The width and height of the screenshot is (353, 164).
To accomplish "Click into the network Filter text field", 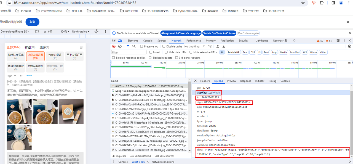I will tap(129, 52).
